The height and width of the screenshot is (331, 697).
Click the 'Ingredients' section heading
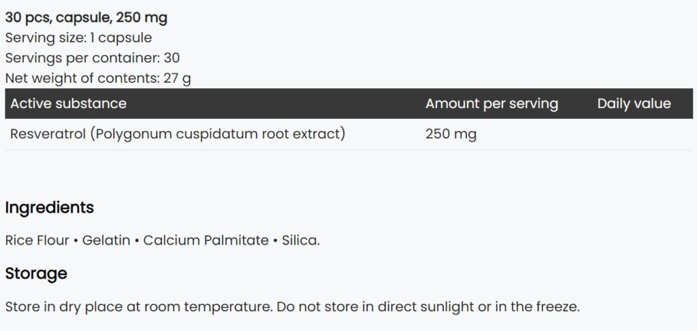(x=49, y=207)
